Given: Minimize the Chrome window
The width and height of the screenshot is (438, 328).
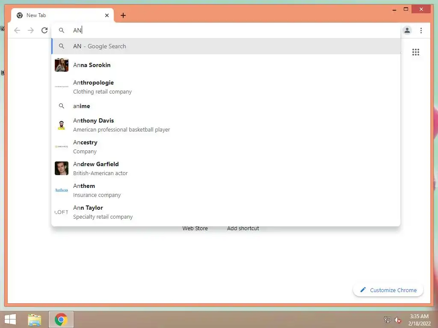Looking at the screenshot, I should [x=394, y=9].
